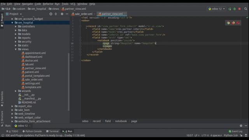Viewport: 249px width, 140px height.
Task: Hide the Project panel with minus icon
Action: (67, 14)
